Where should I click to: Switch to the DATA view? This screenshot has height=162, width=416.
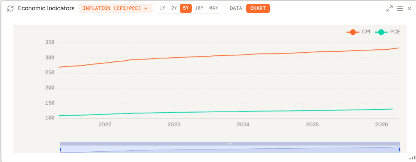point(236,8)
